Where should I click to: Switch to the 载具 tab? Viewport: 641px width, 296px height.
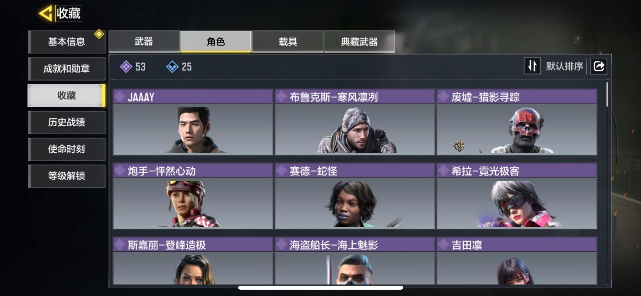tap(287, 41)
